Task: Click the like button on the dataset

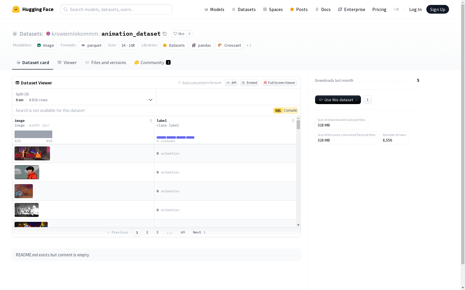Action: point(179,34)
